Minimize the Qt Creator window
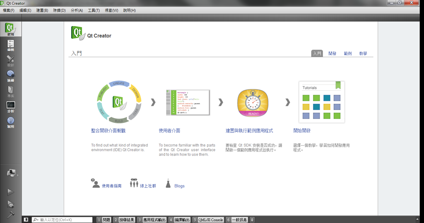The width and height of the screenshot is (424, 223). tap(391, 3)
